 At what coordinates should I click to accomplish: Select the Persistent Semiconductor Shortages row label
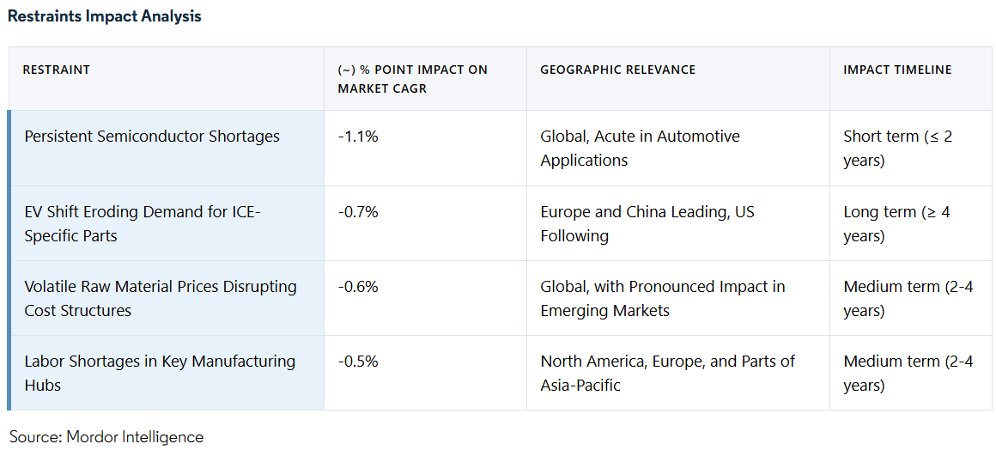(152, 137)
